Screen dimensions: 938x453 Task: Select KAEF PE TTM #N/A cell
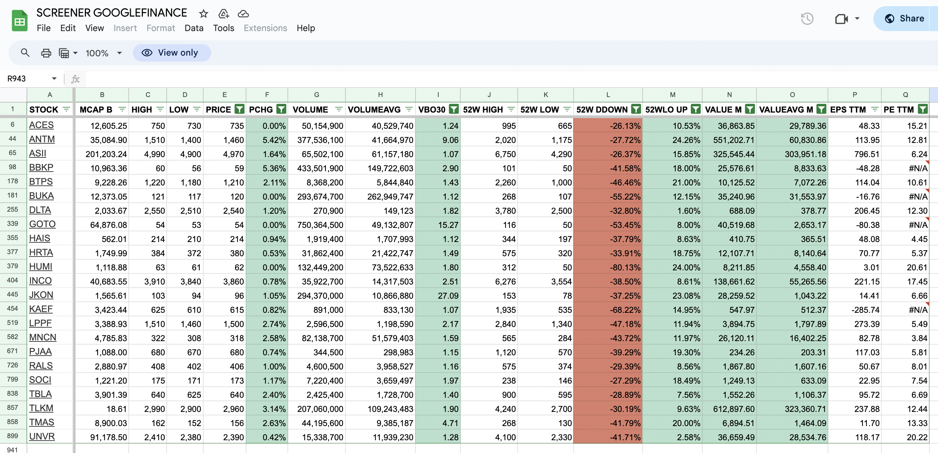pos(905,310)
